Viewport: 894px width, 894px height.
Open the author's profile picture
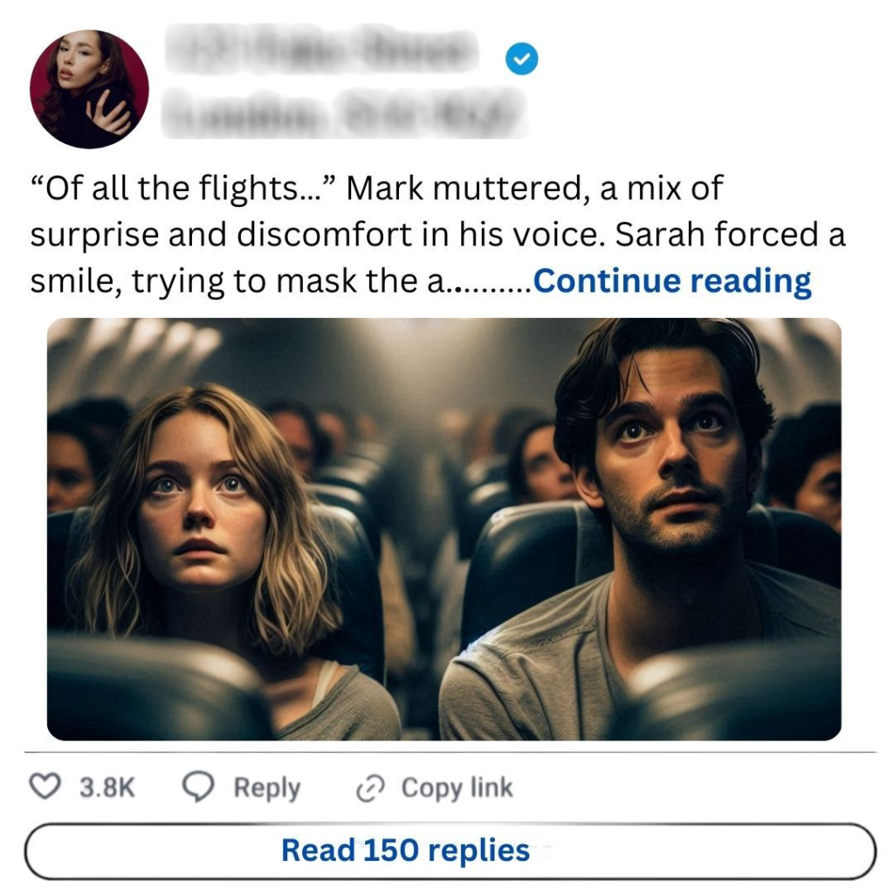89,89
